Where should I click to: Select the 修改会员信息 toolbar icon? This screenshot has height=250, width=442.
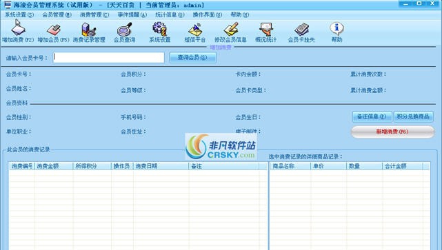(x=230, y=32)
